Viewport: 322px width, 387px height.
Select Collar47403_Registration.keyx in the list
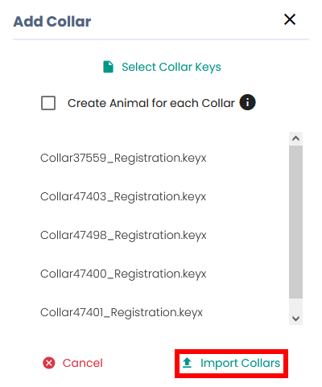(123, 196)
